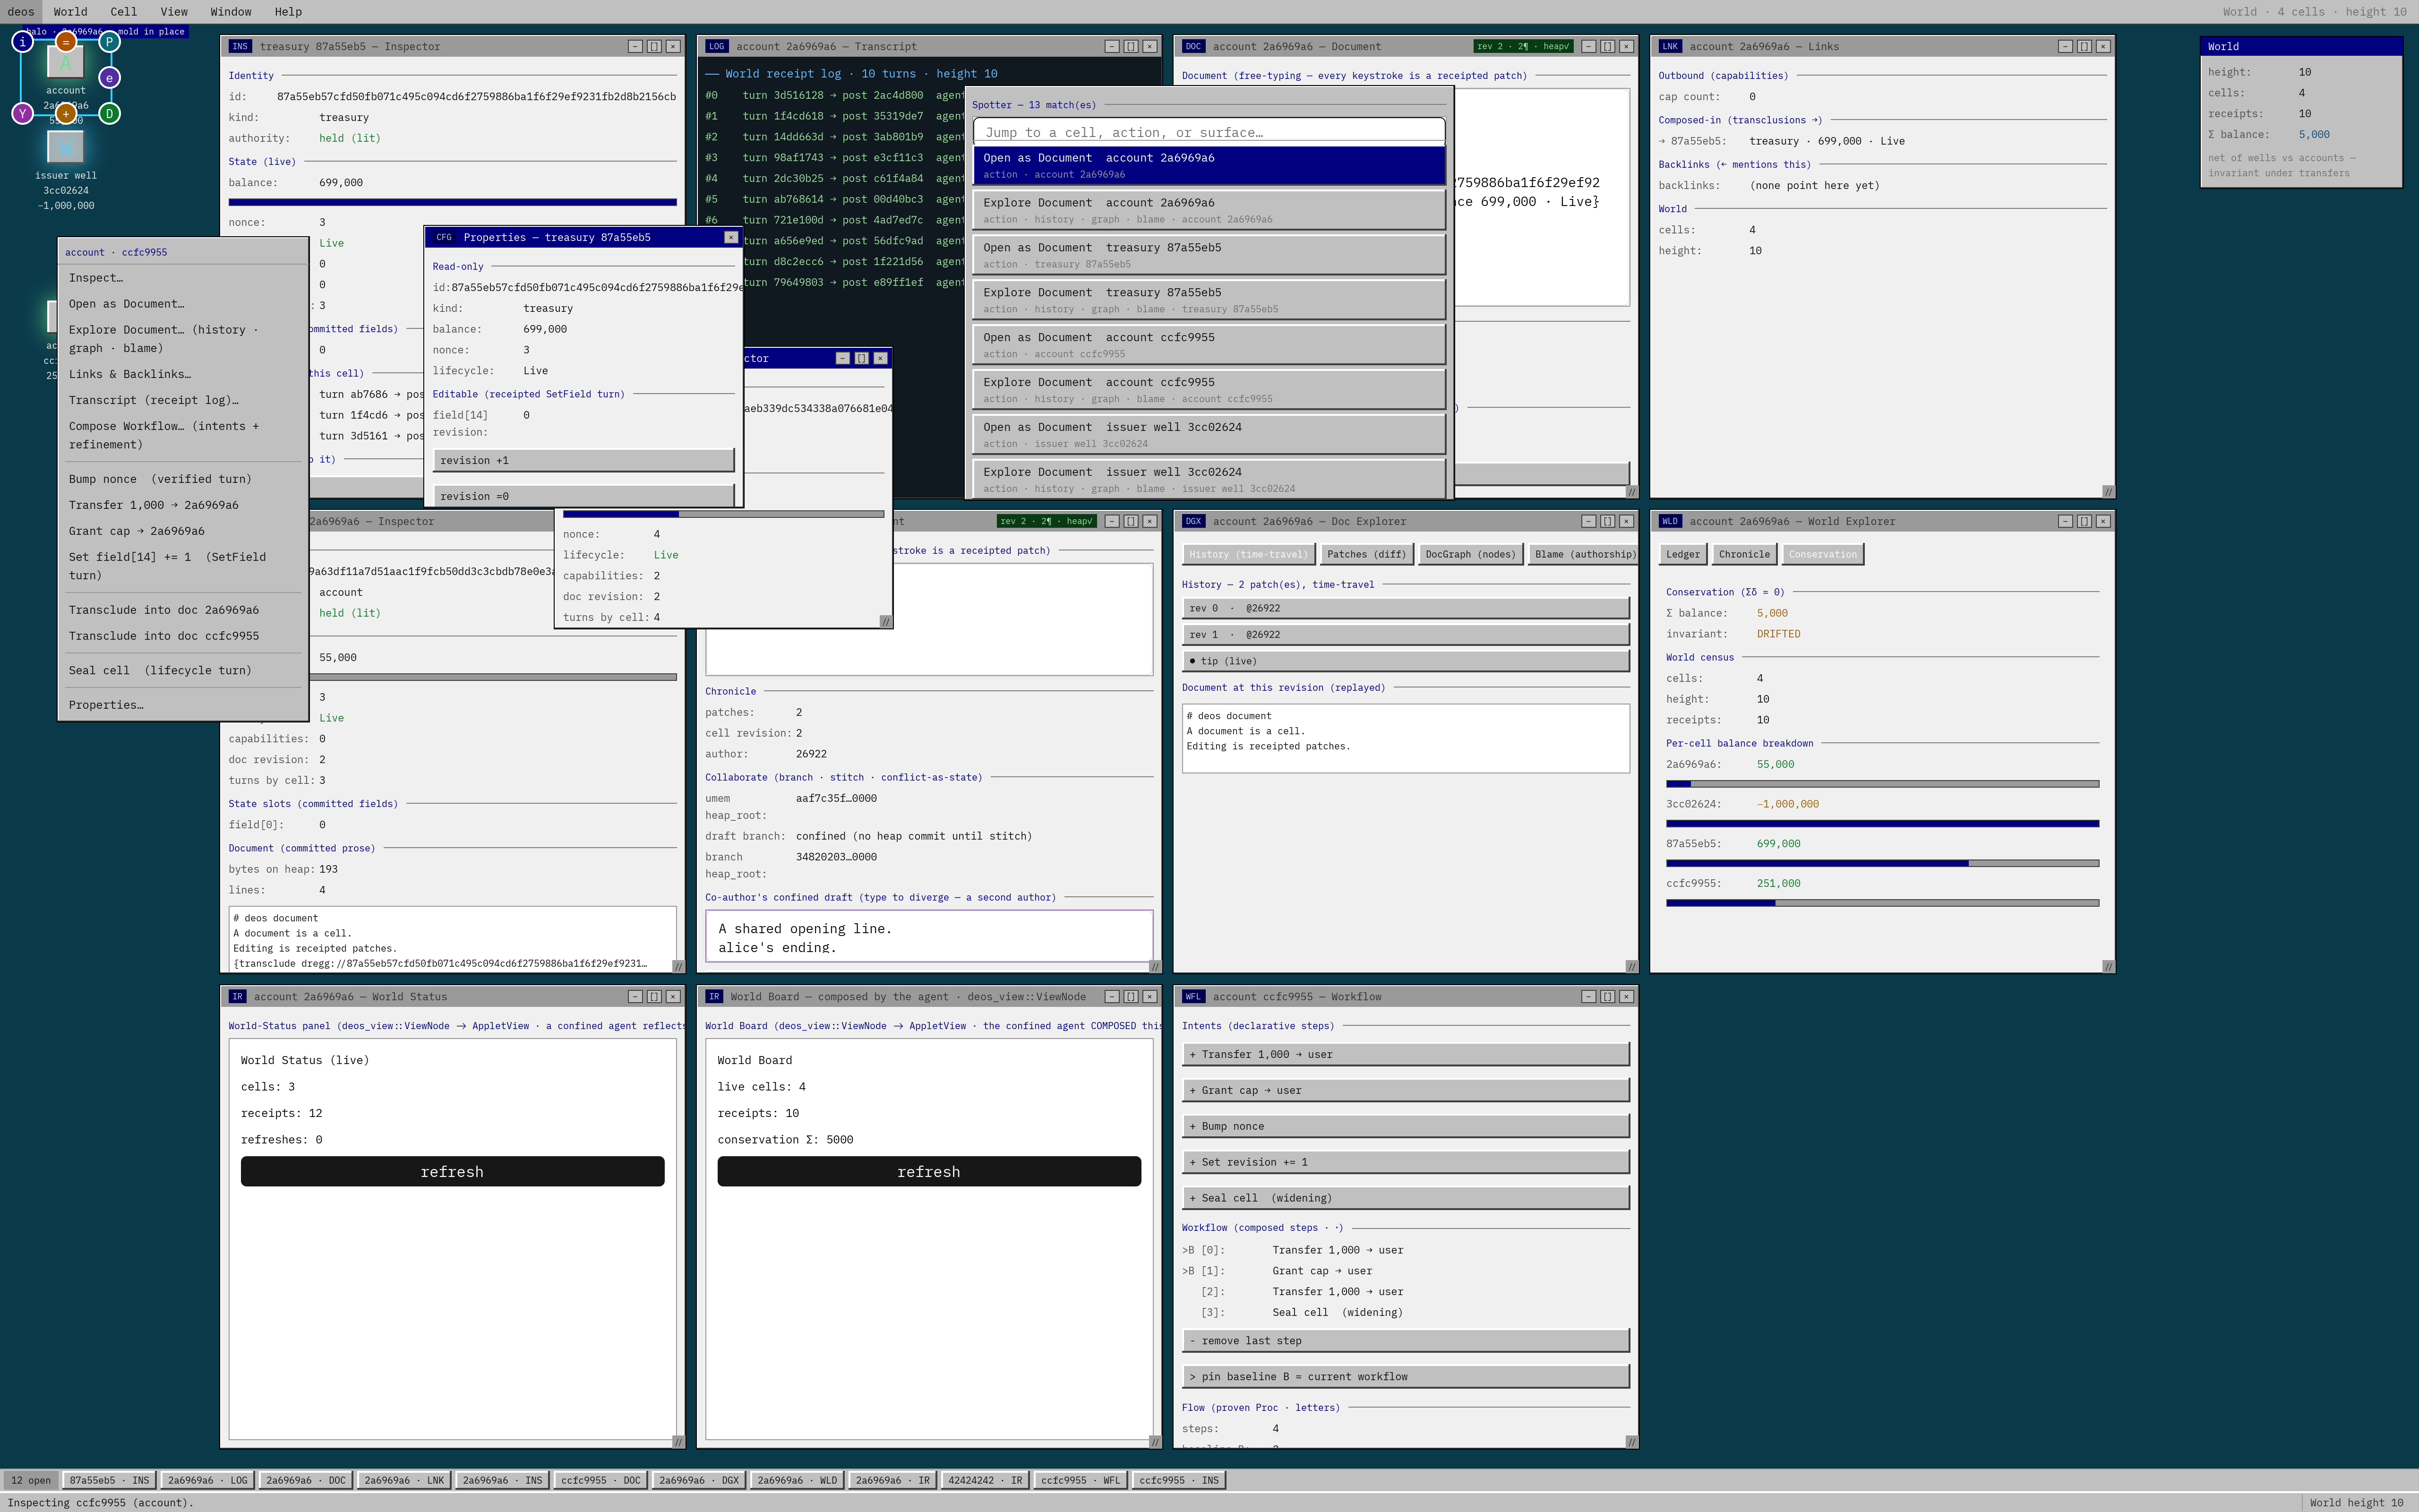Add '+ Grant cap → user' workflow intent
Image resolution: width=2419 pixels, height=1512 pixels.
(1406, 1090)
